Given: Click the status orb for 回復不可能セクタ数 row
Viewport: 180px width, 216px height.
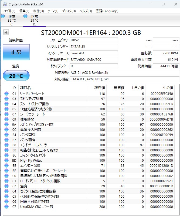Looking at the screenshot, I should pos(6,201).
